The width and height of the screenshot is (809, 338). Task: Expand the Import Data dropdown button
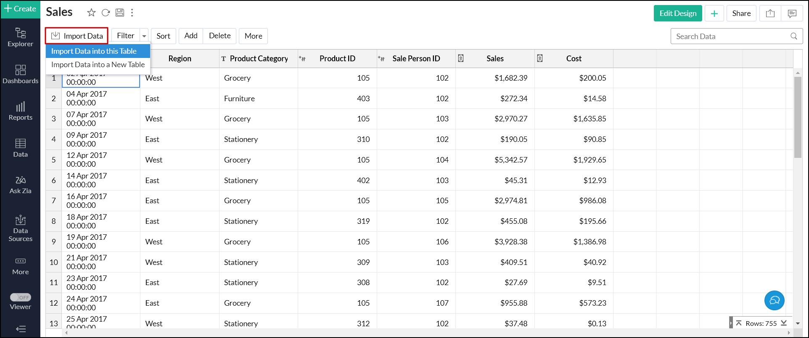coord(77,36)
